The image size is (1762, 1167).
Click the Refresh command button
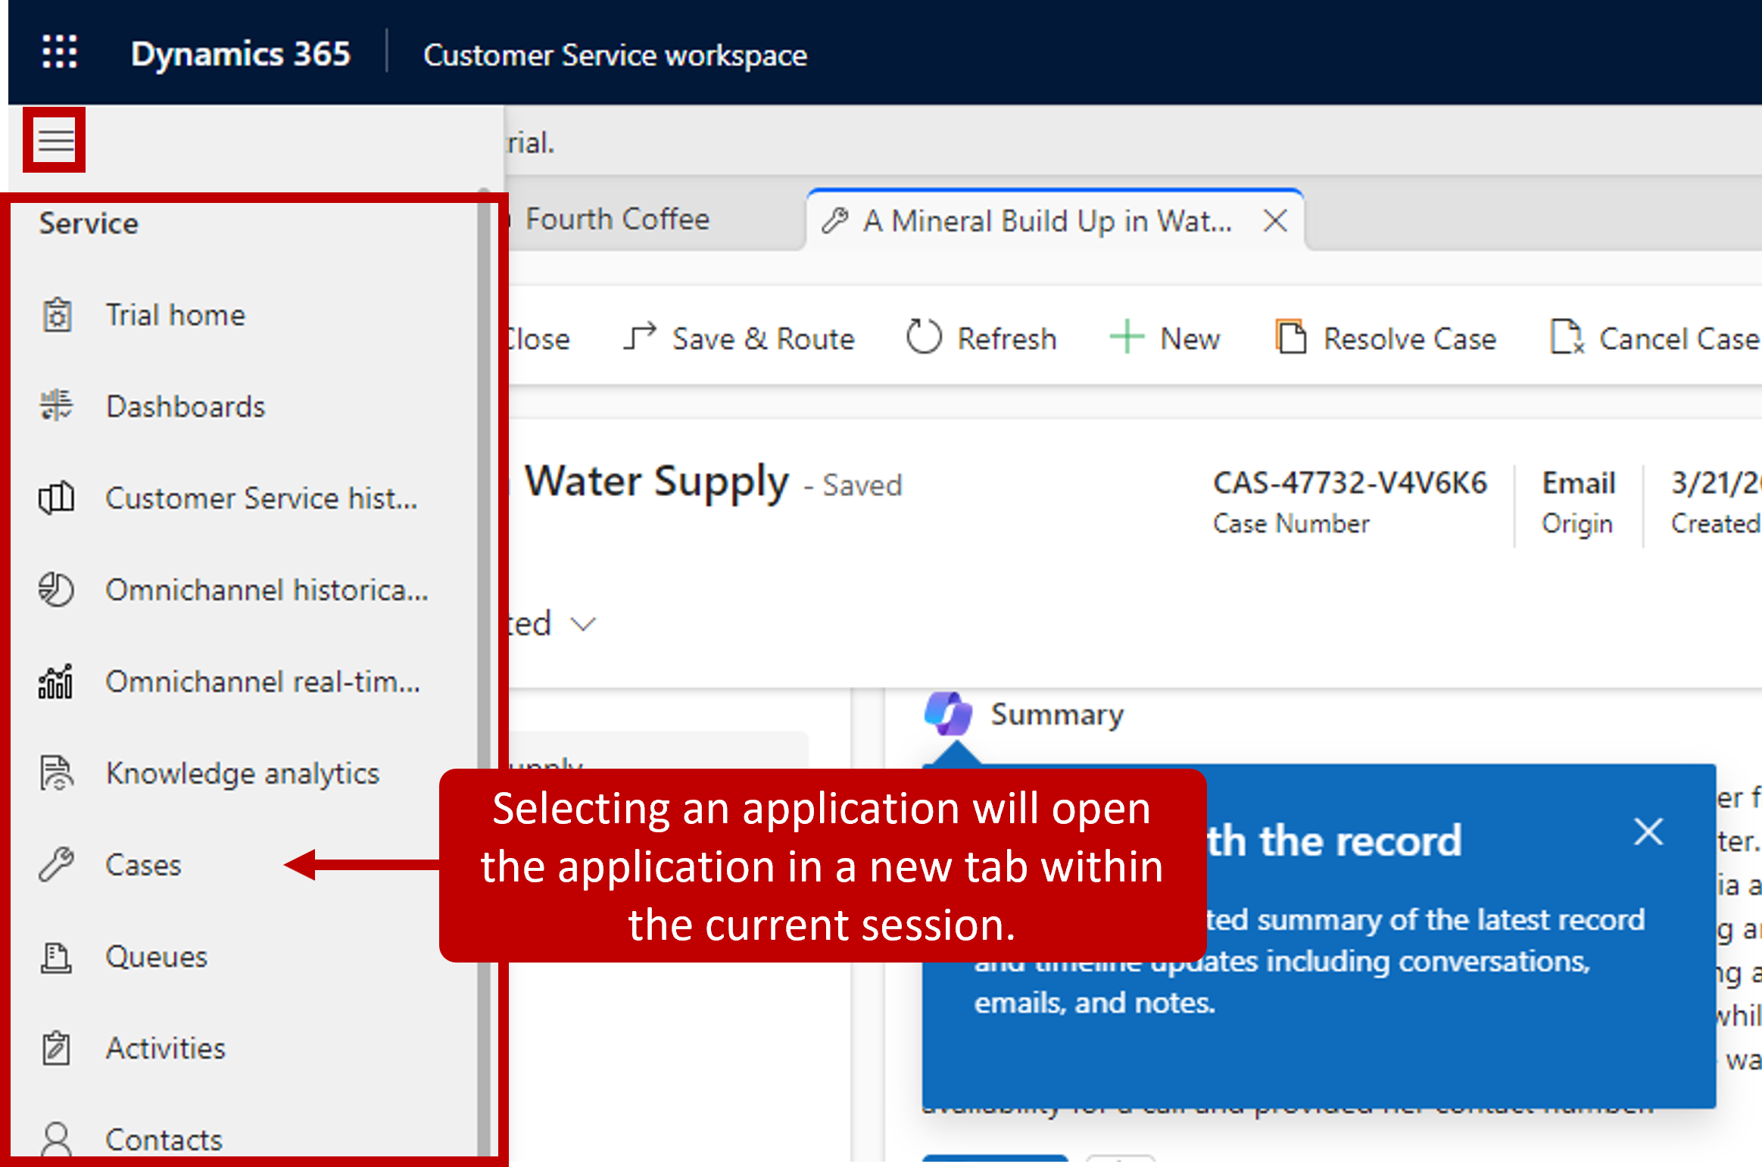982,338
